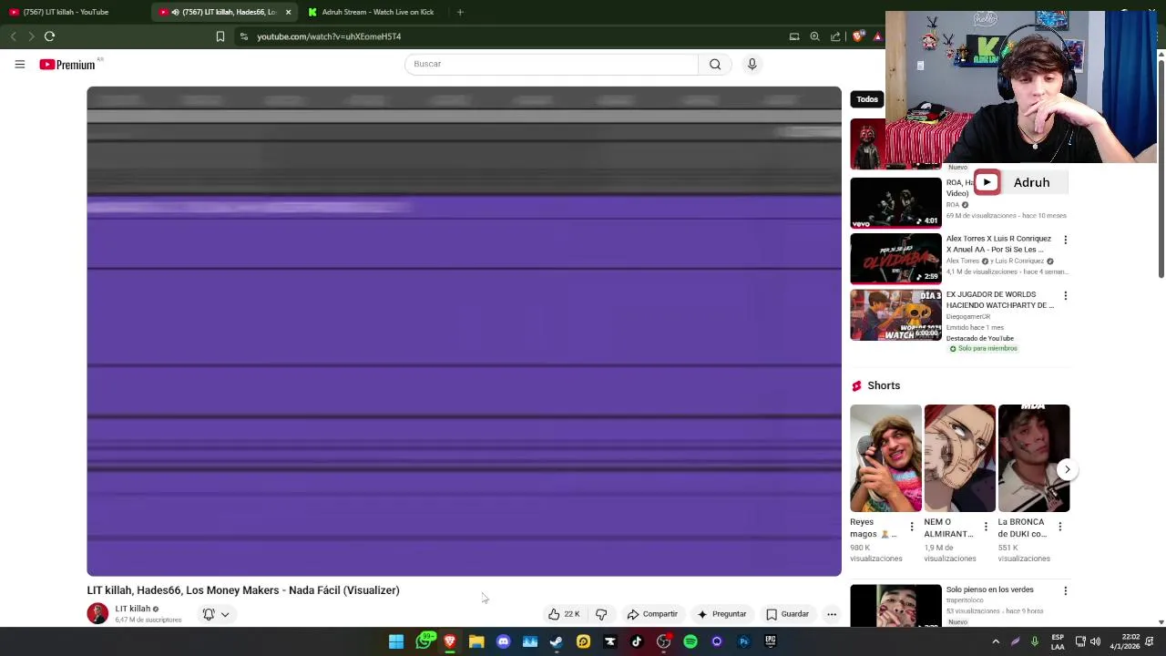Image resolution: width=1166 pixels, height=656 pixels.
Task: Open options for Solo pienso en verdes
Action: pos(1065,590)
